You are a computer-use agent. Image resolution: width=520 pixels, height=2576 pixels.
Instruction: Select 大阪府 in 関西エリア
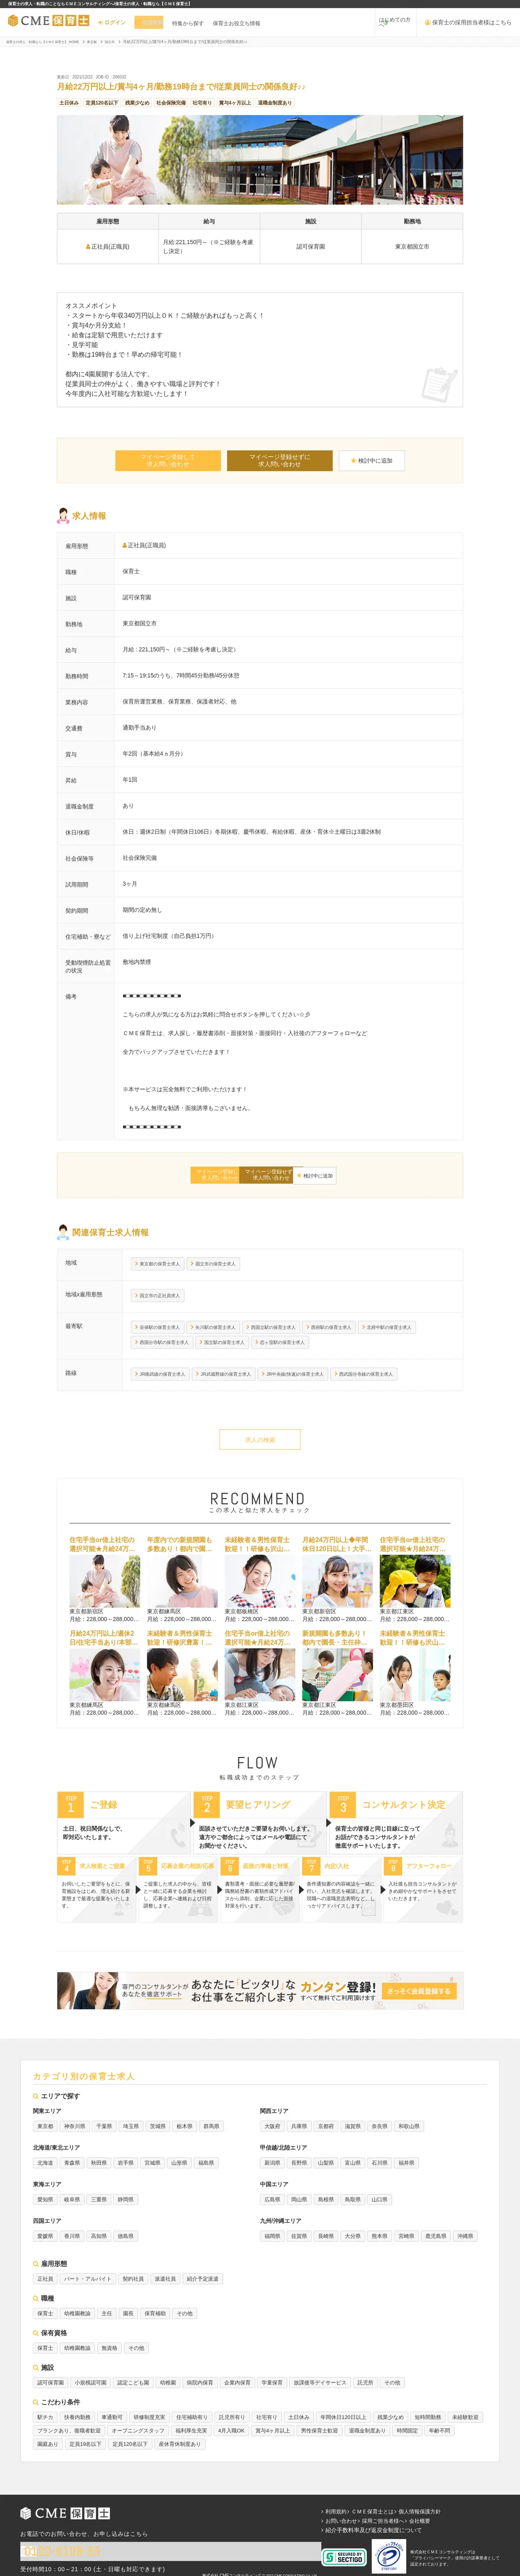click(x=273, y=2126)
